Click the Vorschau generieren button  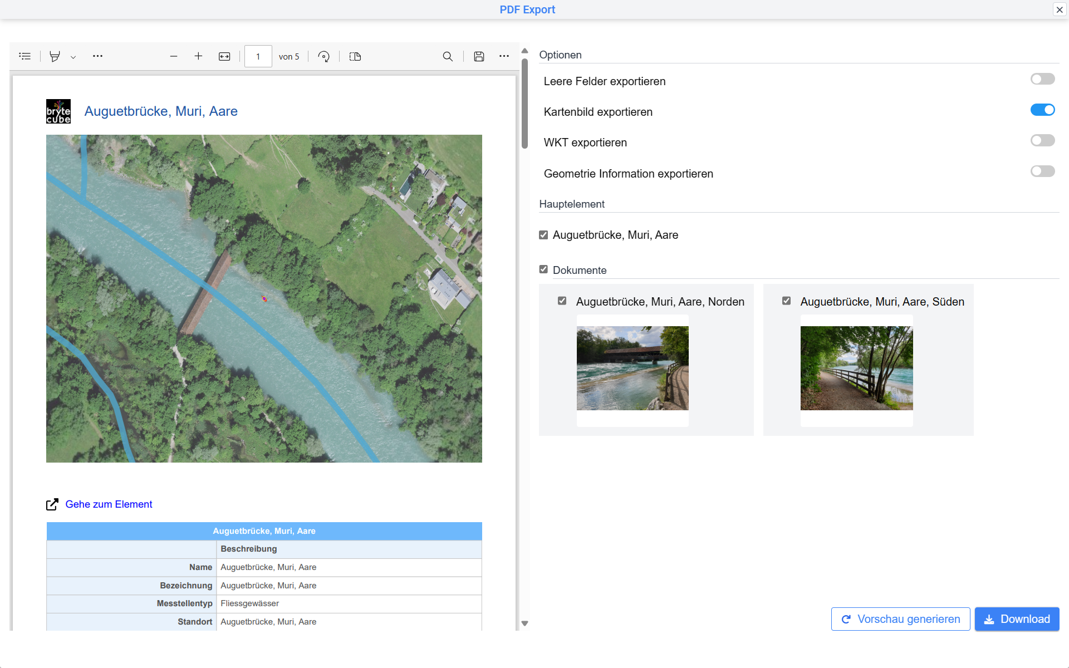coord(900,619)
